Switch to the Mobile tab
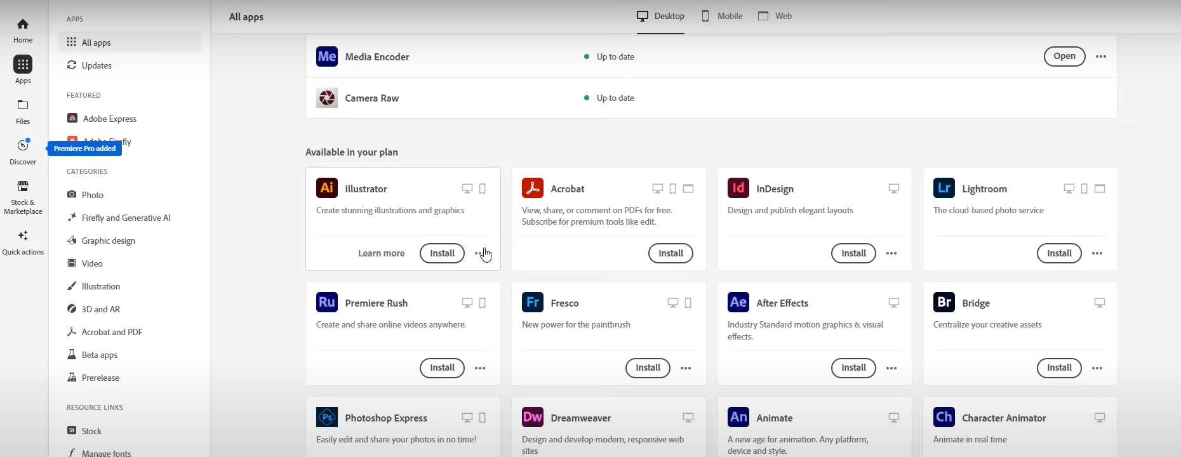The image size is (1181, 457). click(x=722, y=17)
